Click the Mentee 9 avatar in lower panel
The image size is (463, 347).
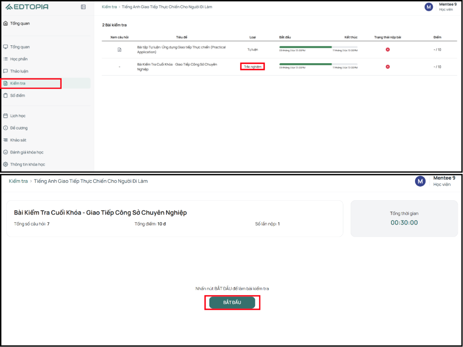click(x=420, y=181)
